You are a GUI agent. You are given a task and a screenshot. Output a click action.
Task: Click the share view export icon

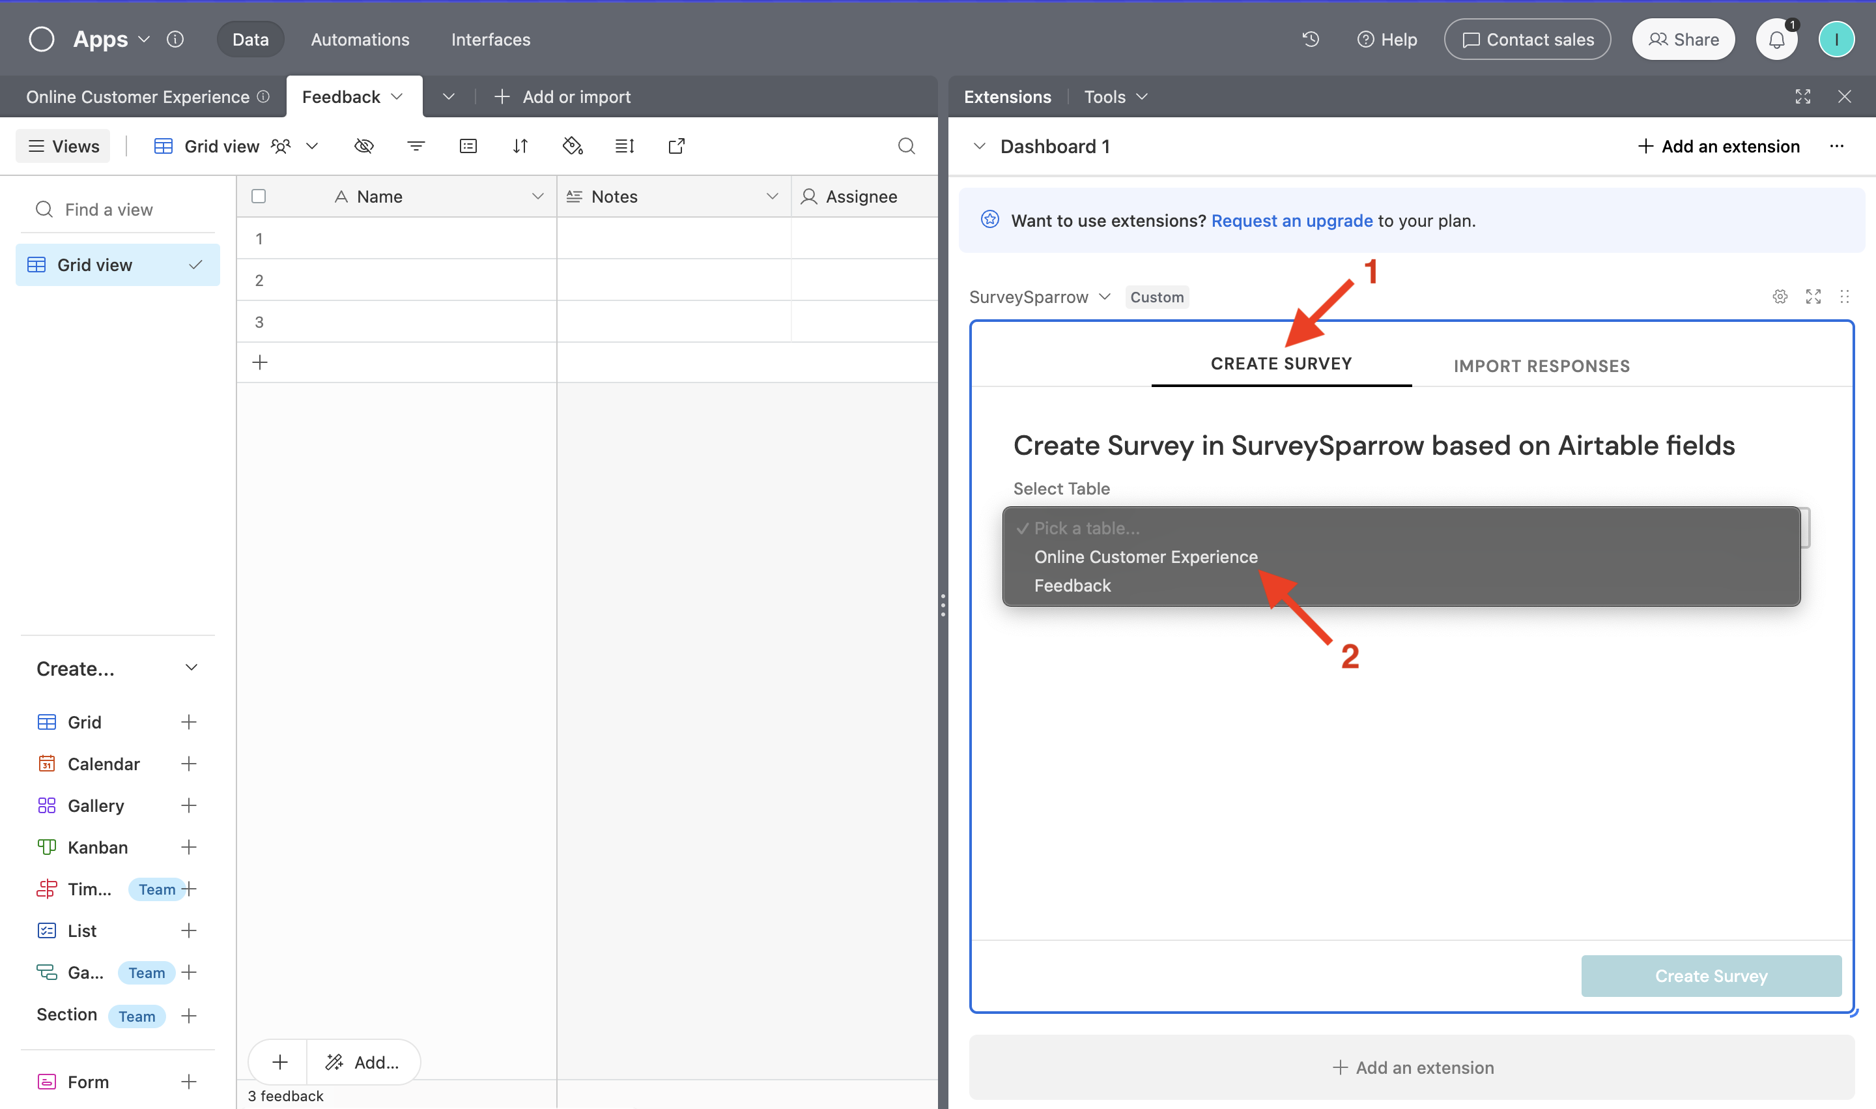pos(676,146)
